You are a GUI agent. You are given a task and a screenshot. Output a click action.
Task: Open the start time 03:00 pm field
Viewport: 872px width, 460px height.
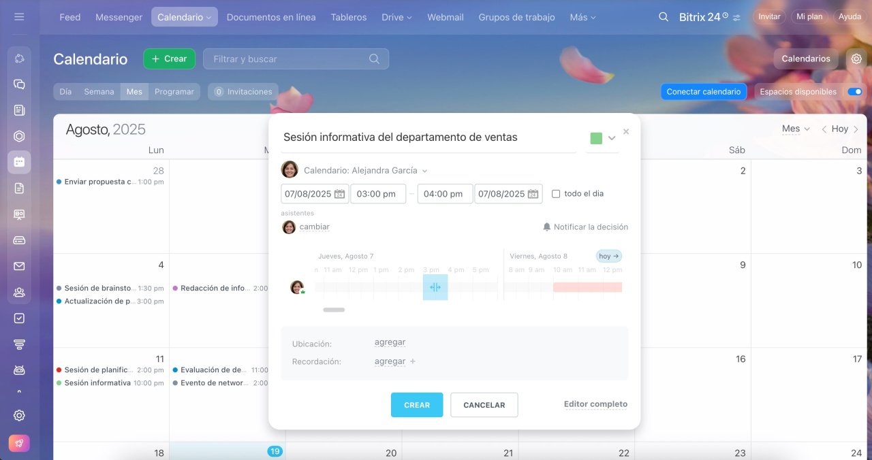378,194
